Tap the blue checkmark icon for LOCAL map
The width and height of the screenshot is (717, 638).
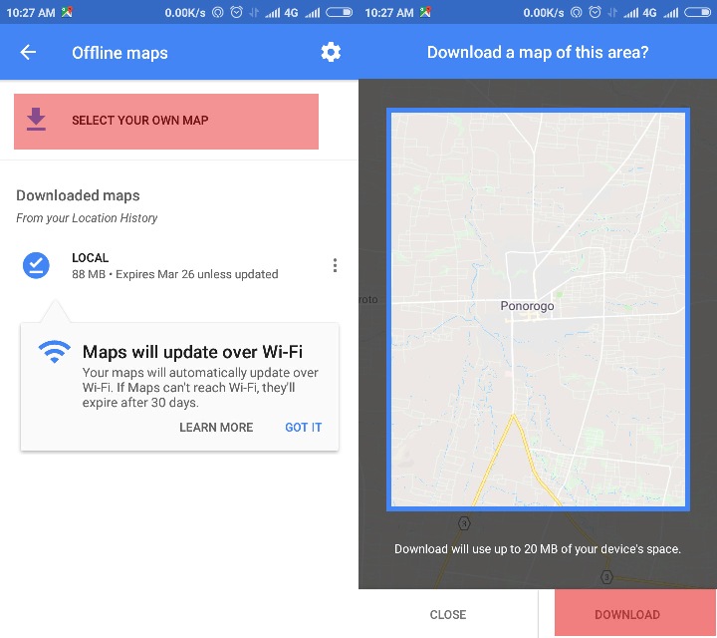(36, 265)
